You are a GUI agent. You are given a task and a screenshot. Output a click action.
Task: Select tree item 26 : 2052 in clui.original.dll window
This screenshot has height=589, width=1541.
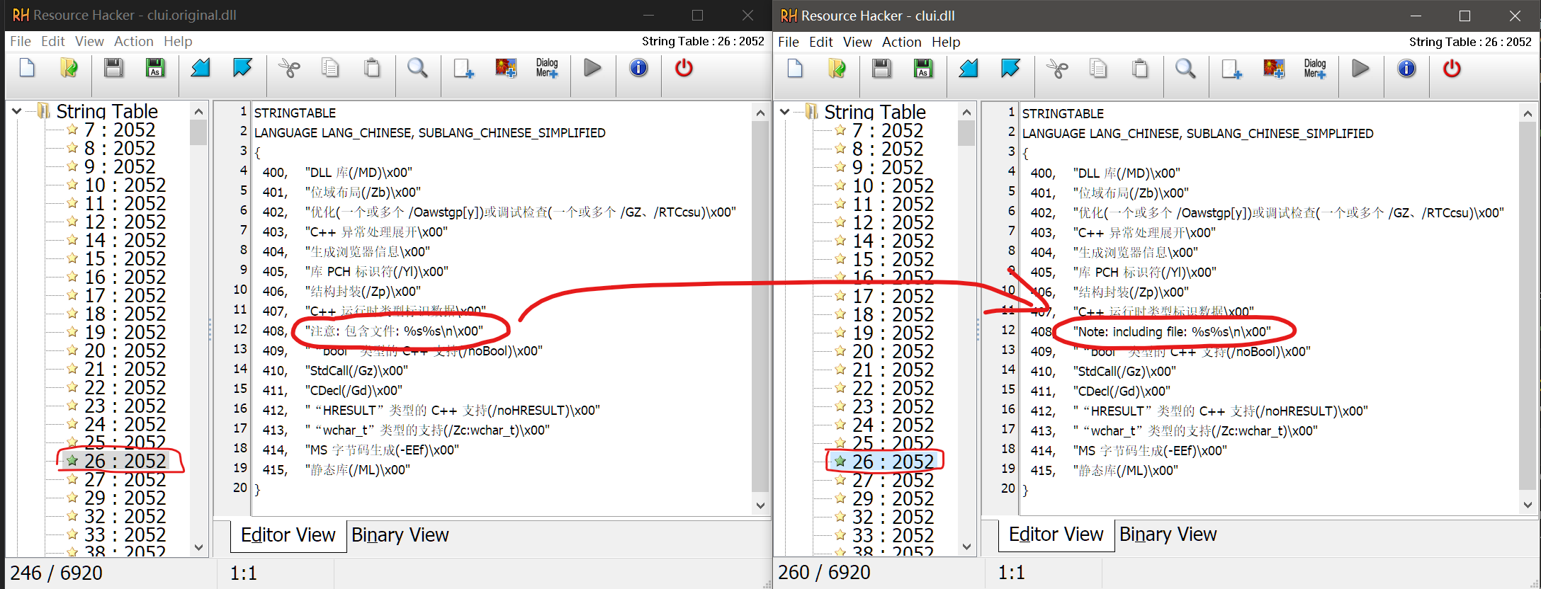point(125,462)
